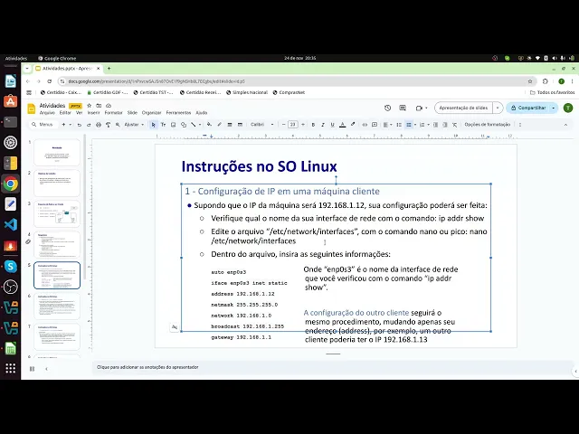Screen dimensions: 579x434
Task: Click the Undo arrow in toolbar
Action: click(79, 125)
